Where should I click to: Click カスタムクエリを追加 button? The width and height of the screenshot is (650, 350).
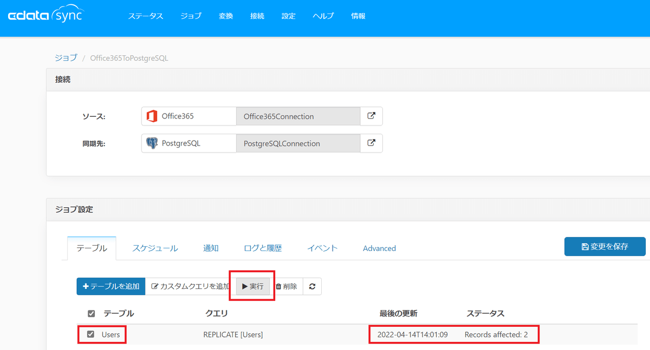click(190, 286)
